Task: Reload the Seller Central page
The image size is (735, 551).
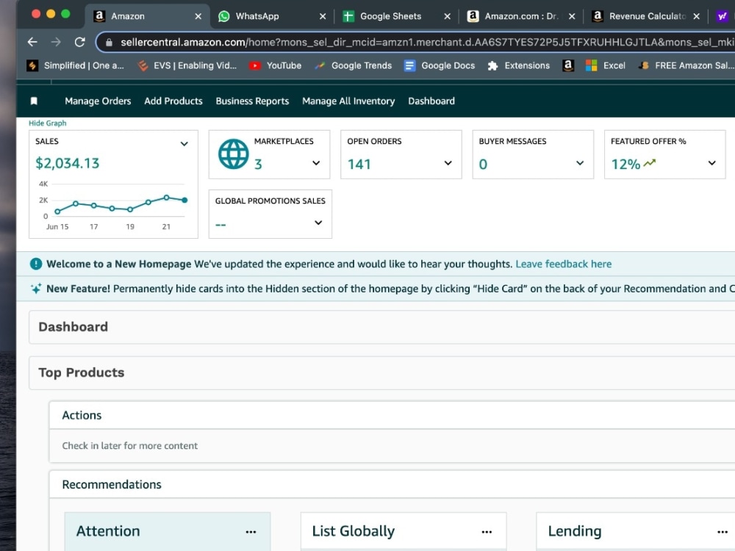Action: (x=79, y=42)
